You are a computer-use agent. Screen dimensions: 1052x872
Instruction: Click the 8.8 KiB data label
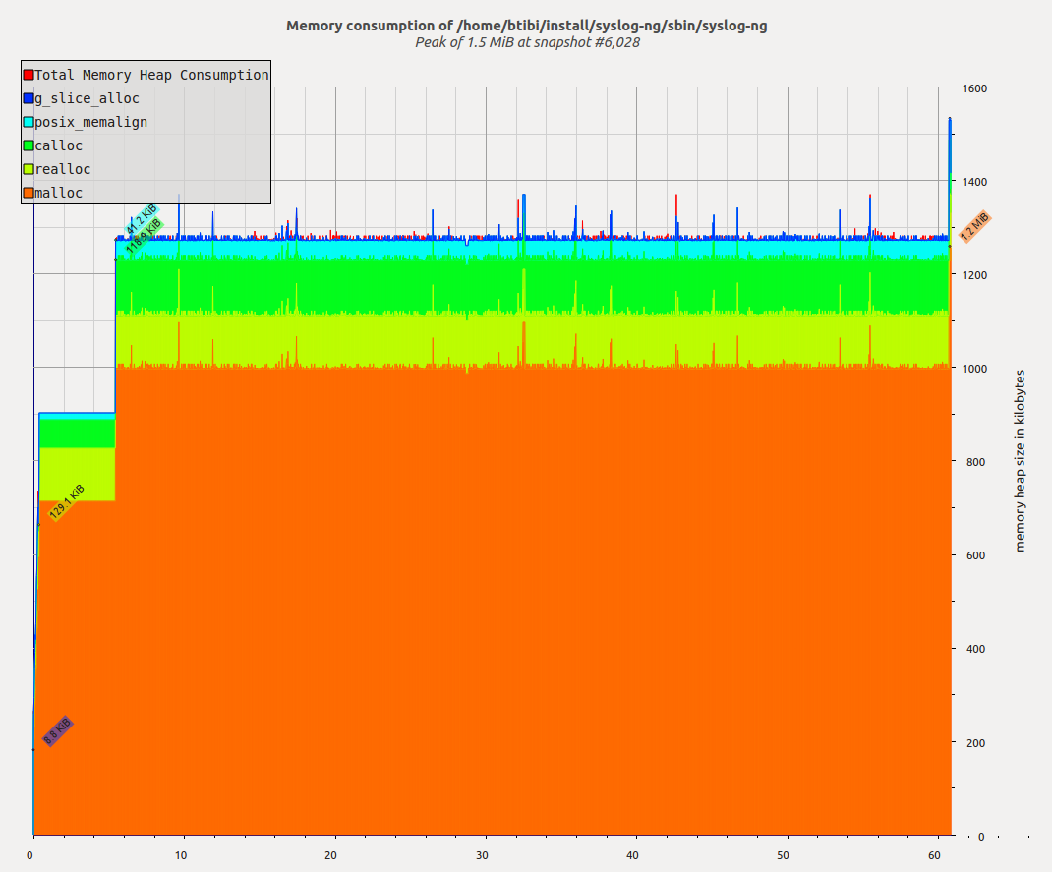coord(58,731)
